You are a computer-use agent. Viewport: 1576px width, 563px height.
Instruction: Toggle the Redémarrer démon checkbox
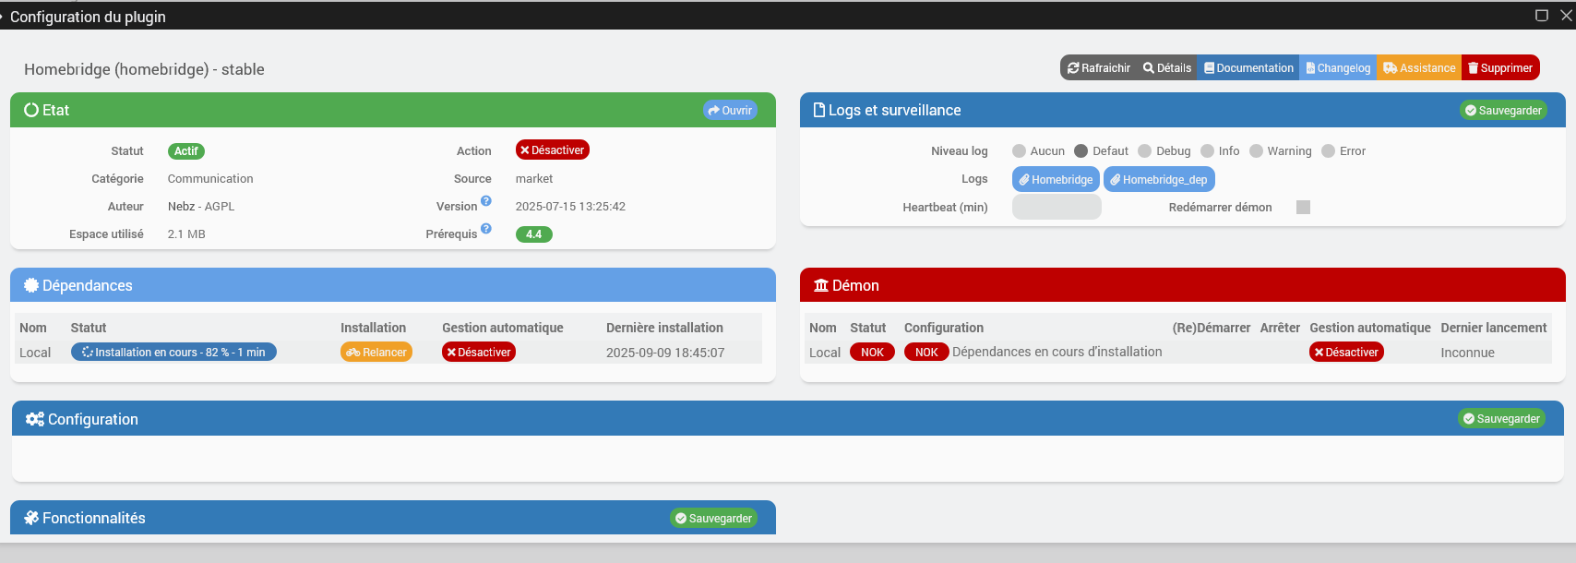1303,207
